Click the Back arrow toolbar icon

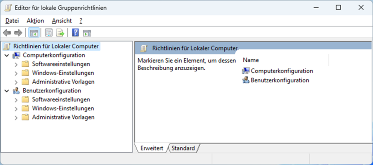7,33
